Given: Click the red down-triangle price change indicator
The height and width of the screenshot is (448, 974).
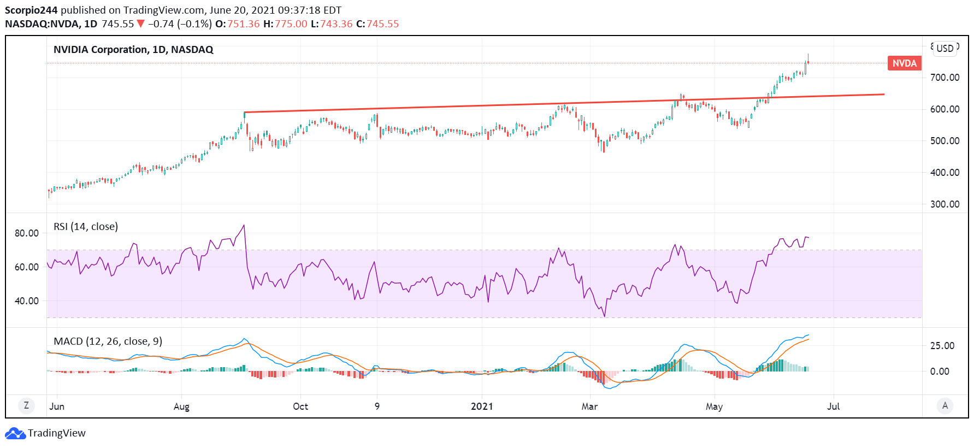Looking at the screenshot, I should coord(140,24).
